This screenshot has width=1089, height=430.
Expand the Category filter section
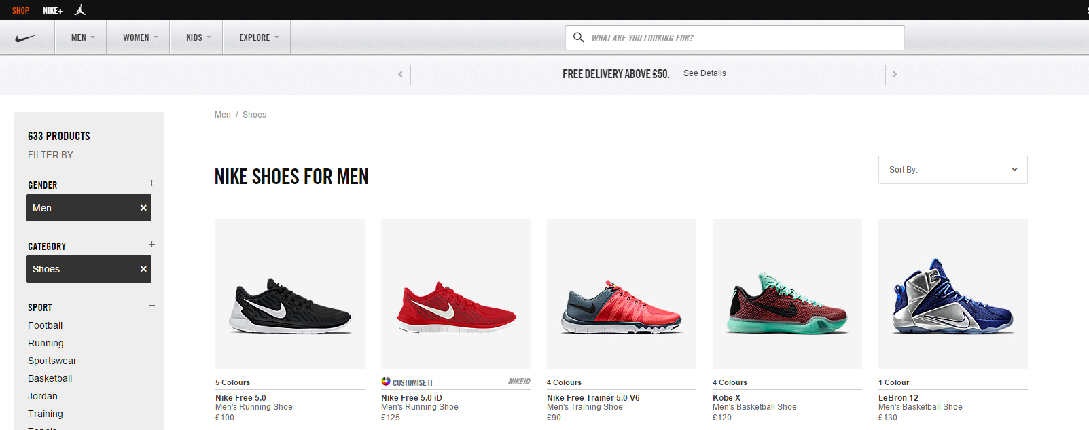[x=151, y=245]
